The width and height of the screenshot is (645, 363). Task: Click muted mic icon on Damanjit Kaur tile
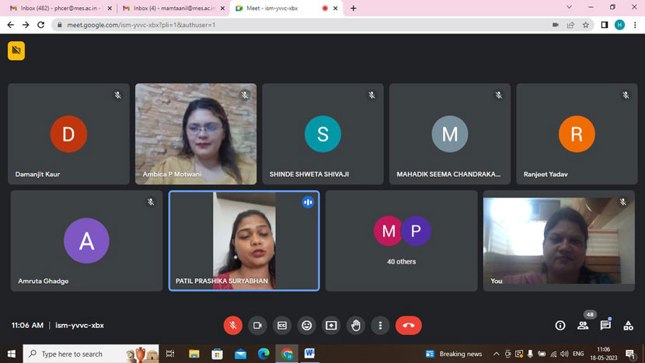117,95
